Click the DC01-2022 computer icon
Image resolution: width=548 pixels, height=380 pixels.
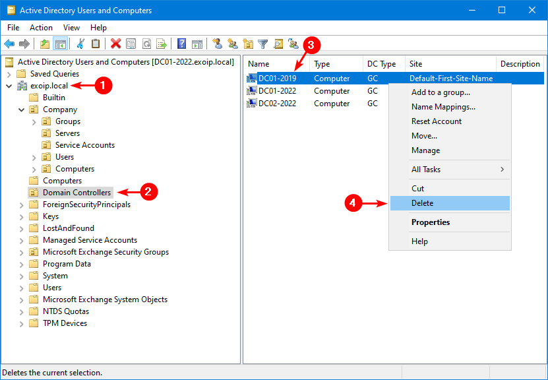[252, 91]
